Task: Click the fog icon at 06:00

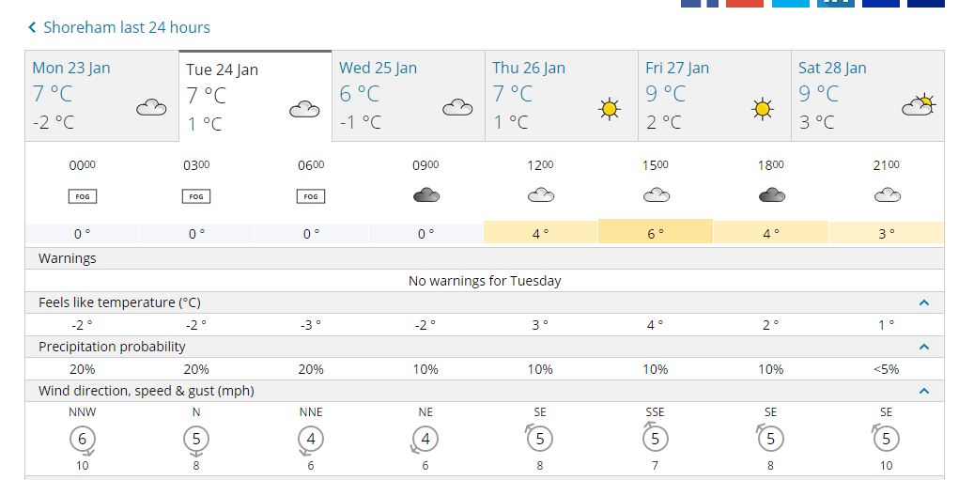Action: (x=311, y=196)
